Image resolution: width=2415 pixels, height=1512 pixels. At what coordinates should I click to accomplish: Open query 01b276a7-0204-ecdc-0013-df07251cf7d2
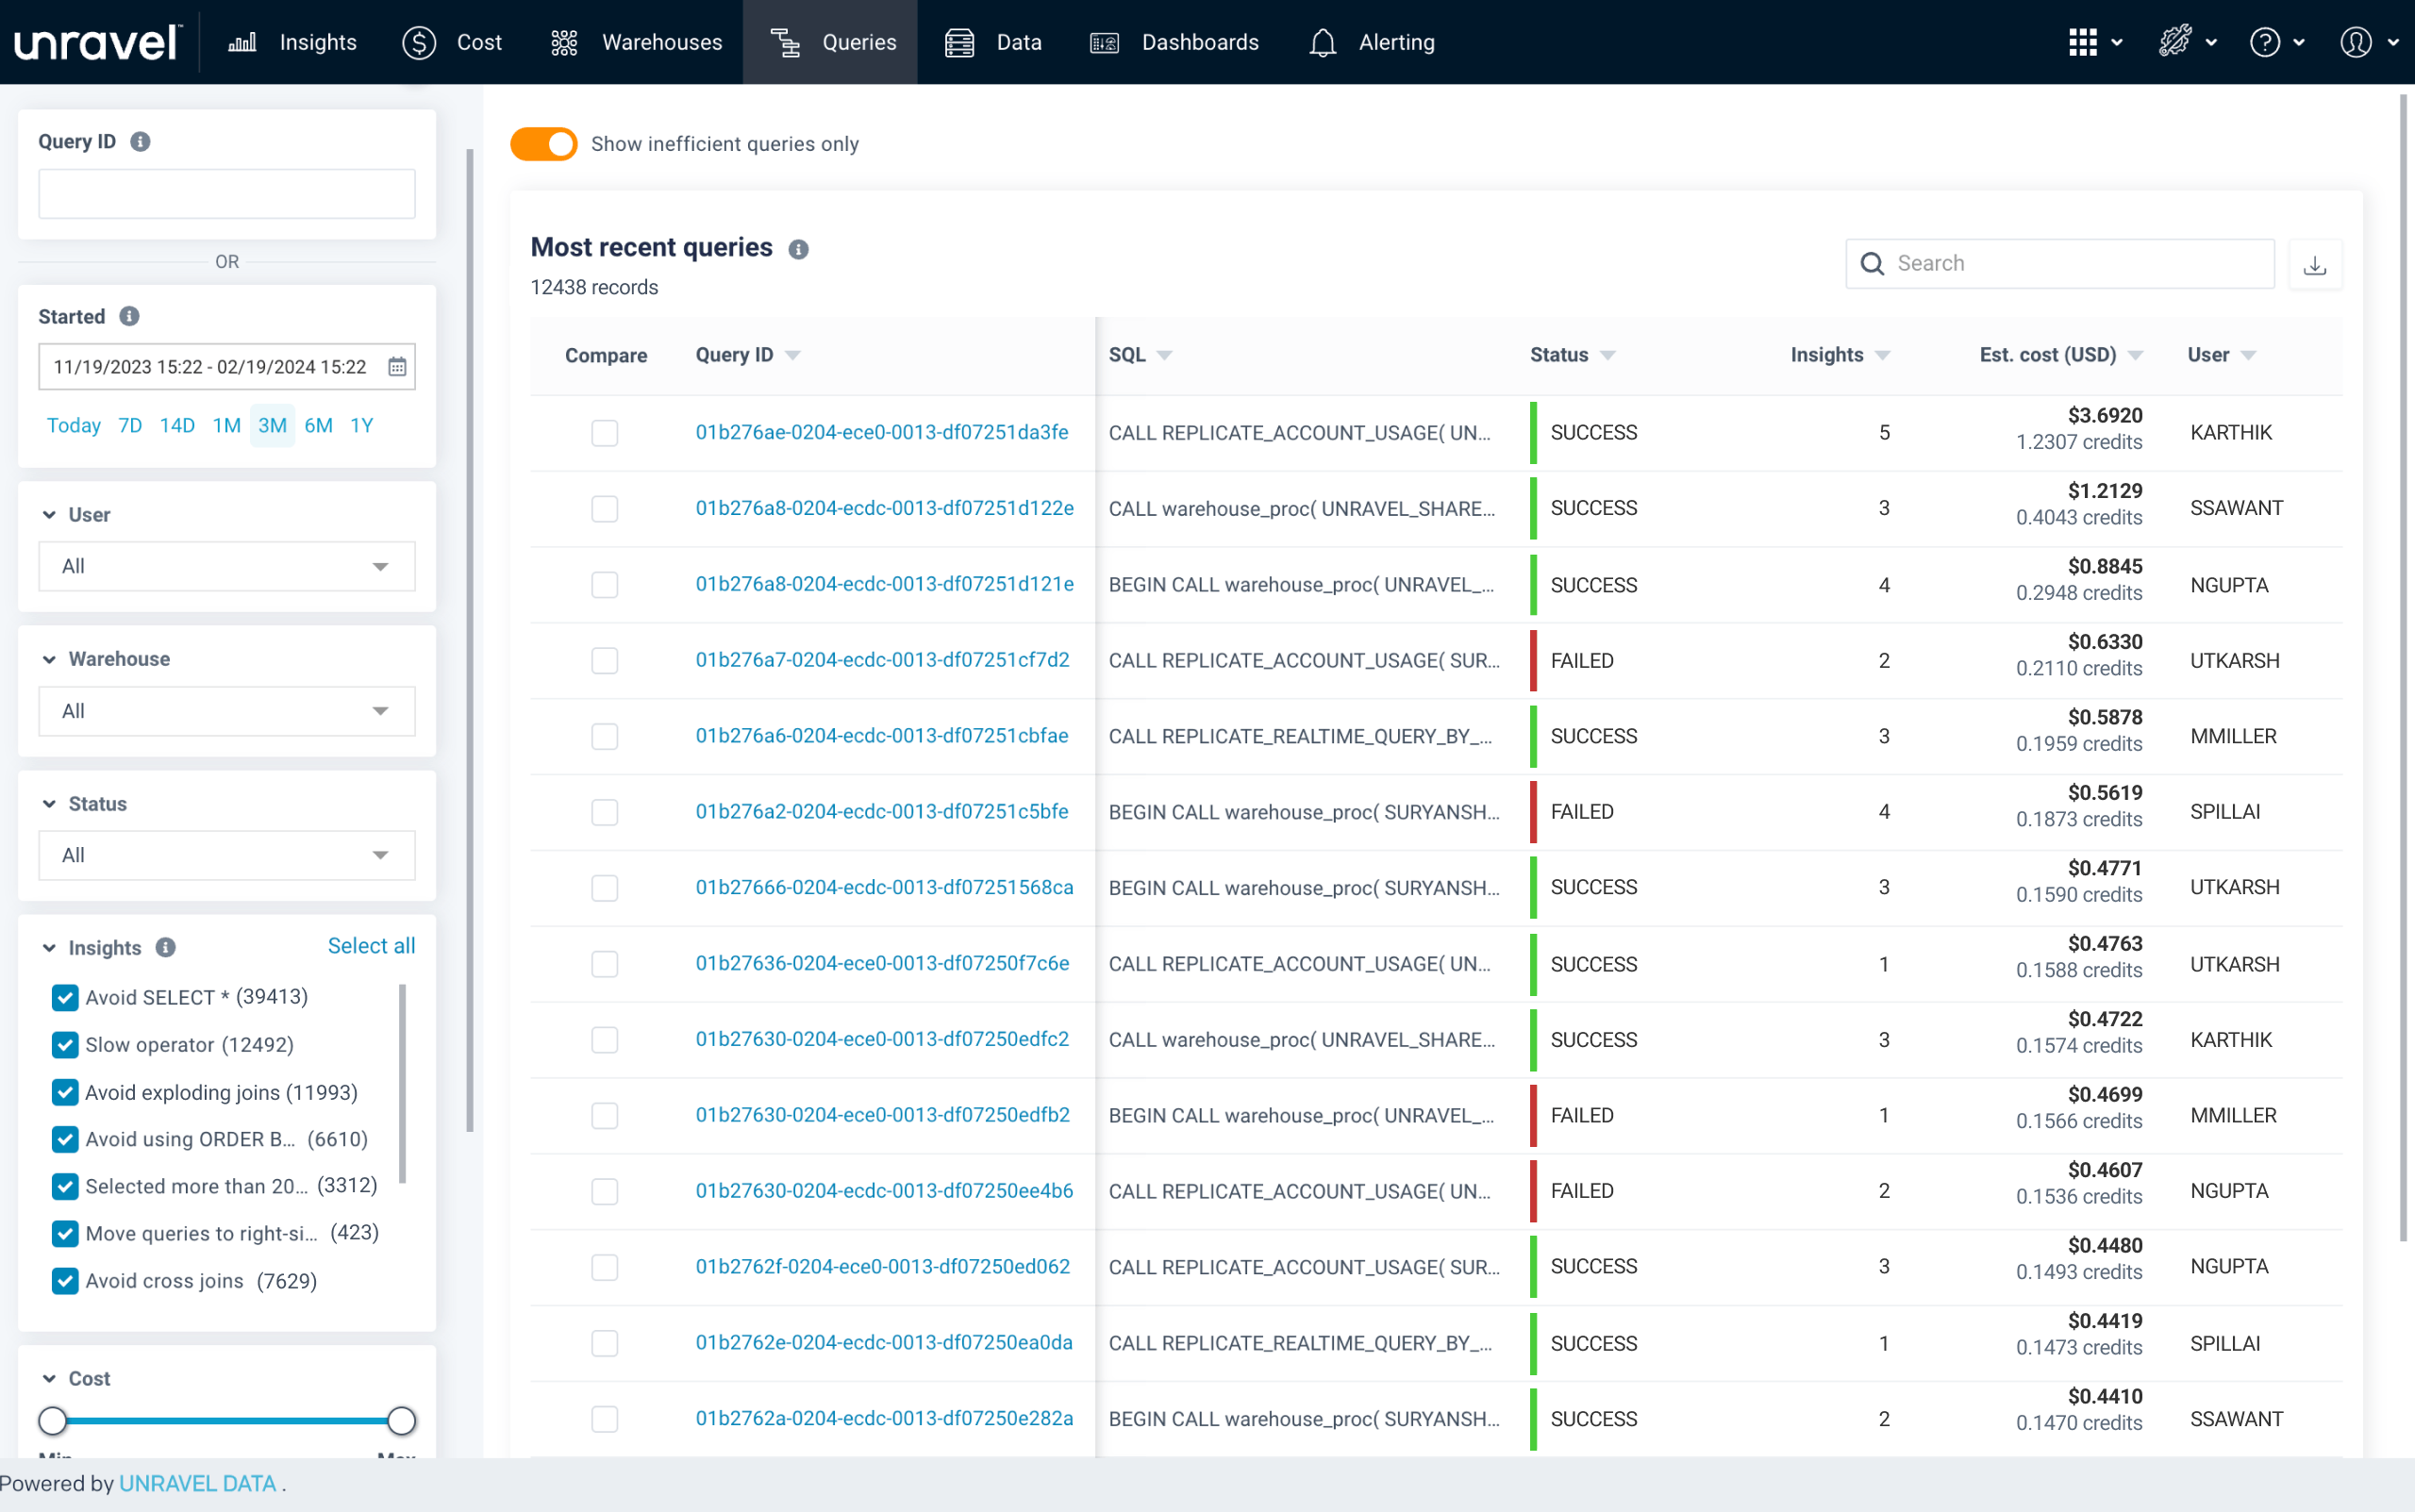coord(882,660)
